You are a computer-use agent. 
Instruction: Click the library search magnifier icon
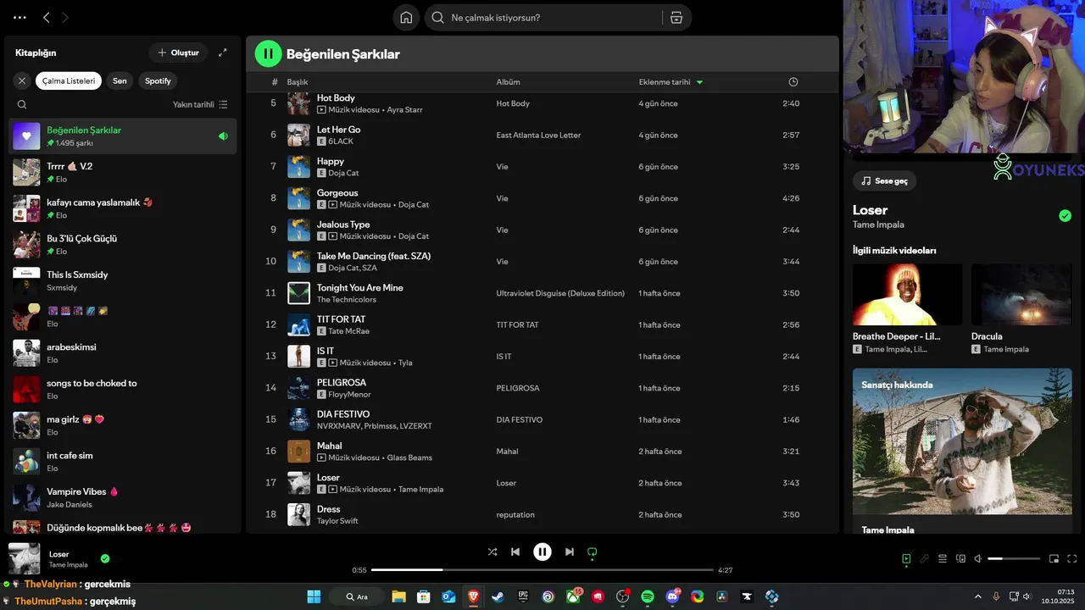[x=22, y=105]
